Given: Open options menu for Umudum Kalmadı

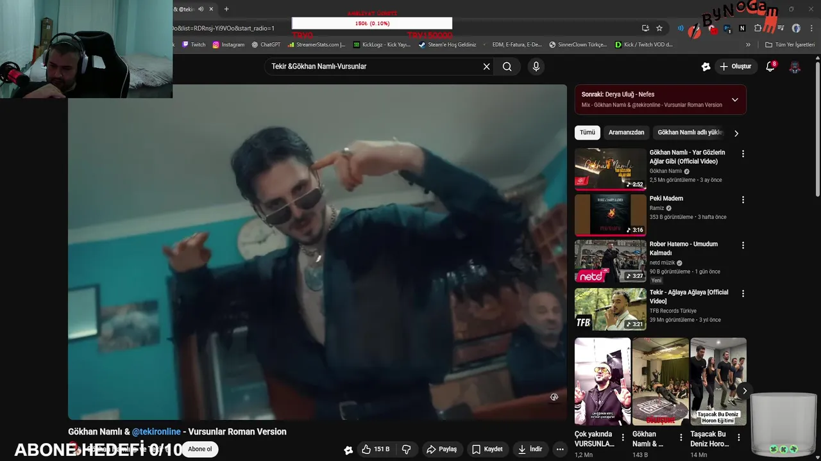Looking at the screenshot, I should (743, 245).
